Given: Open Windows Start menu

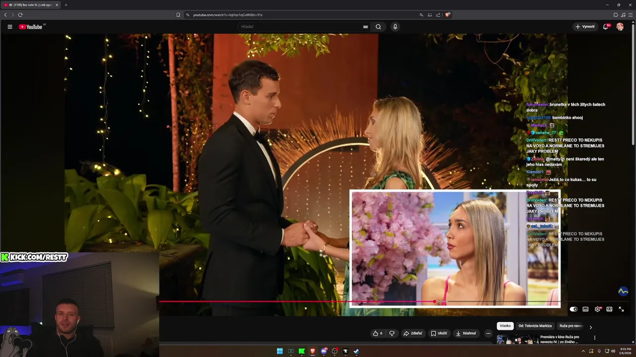Looking at the screenshot, I should 280,351.
